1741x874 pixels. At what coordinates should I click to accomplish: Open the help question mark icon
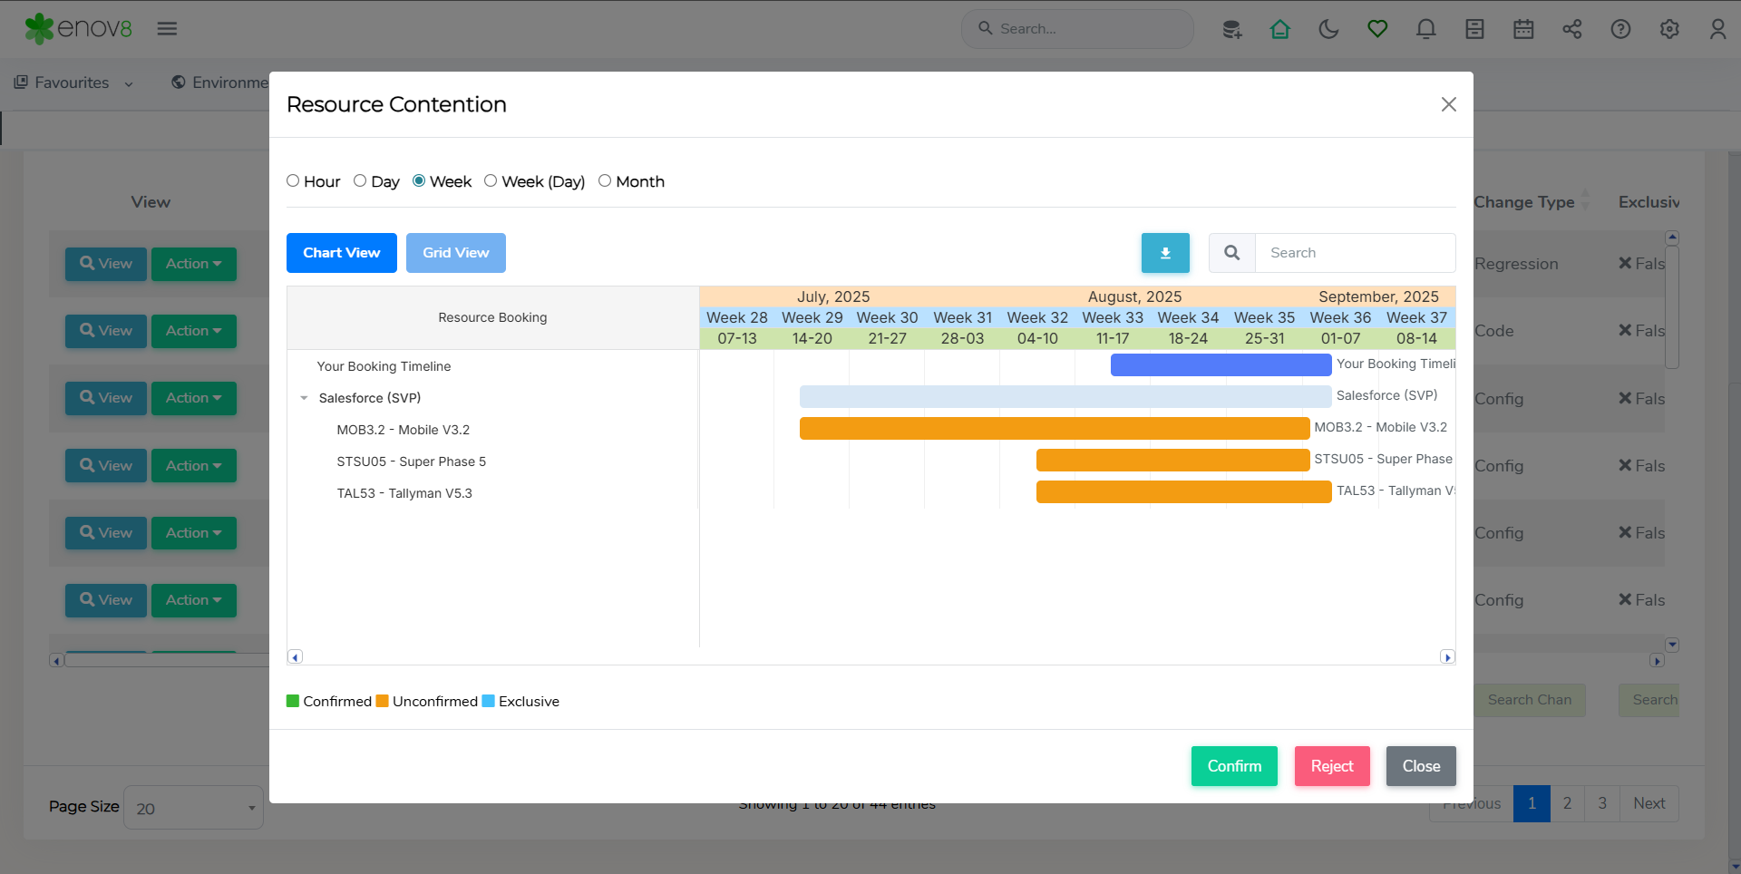click(x=1620, y=29)
